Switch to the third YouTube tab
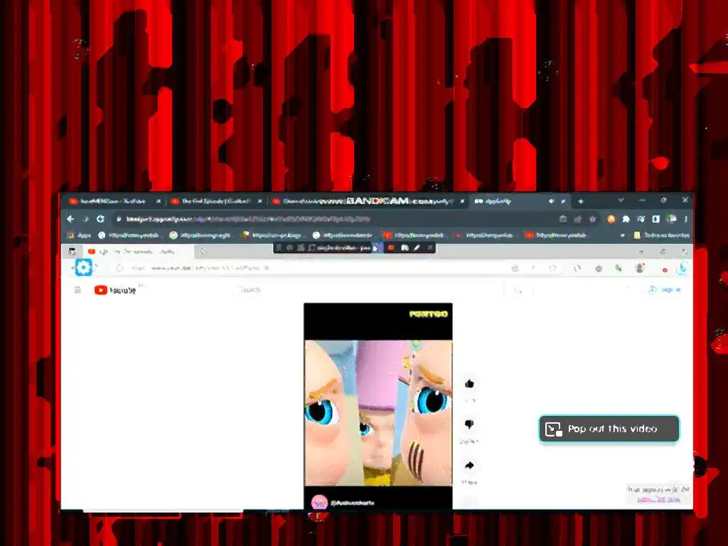The image size is (728, 546). pos(368,201)
